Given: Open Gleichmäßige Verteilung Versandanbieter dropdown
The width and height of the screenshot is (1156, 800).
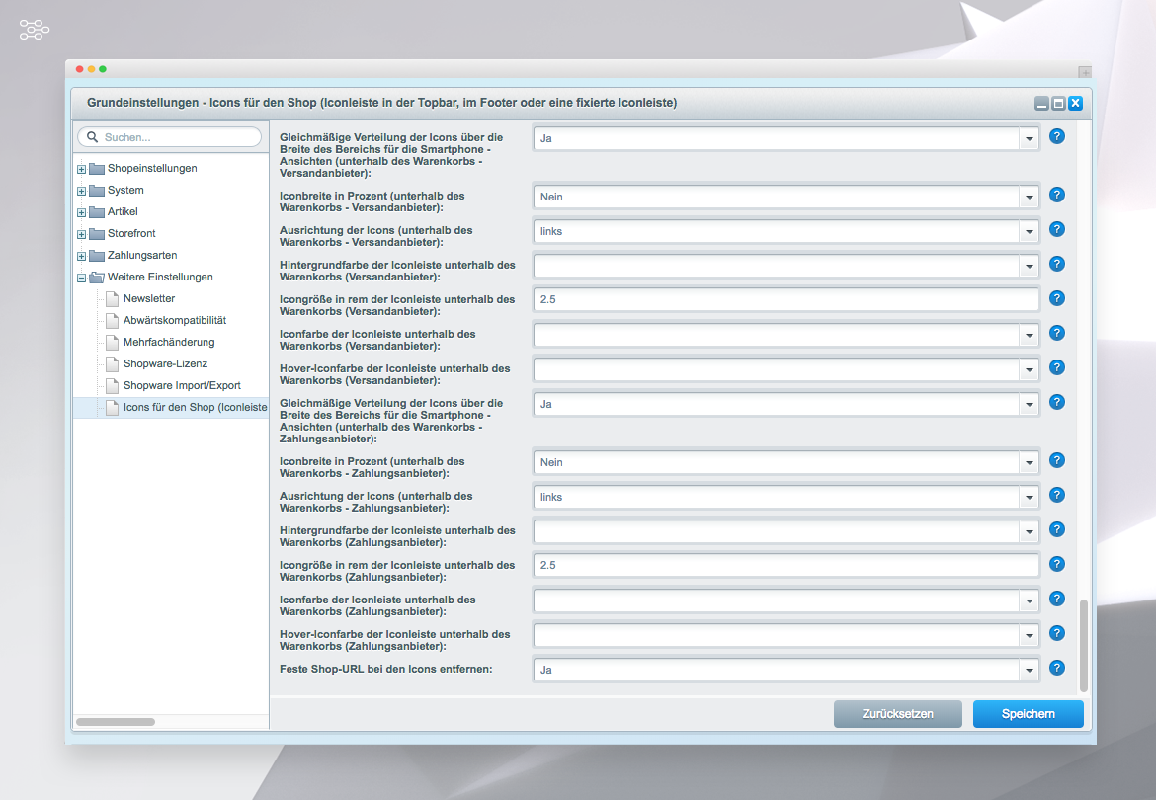Looking at the screenshot, I should point(1030,138).
